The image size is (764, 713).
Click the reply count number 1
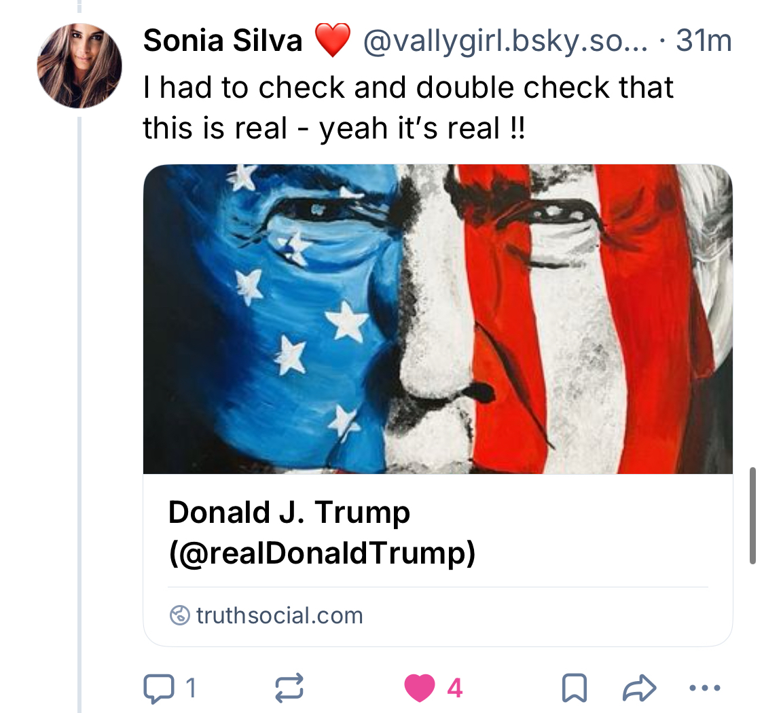(x=191, y=689)
